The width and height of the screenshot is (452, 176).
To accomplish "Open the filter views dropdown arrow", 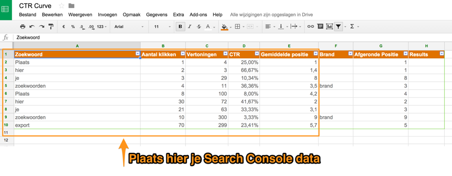I will coord(345,27).
